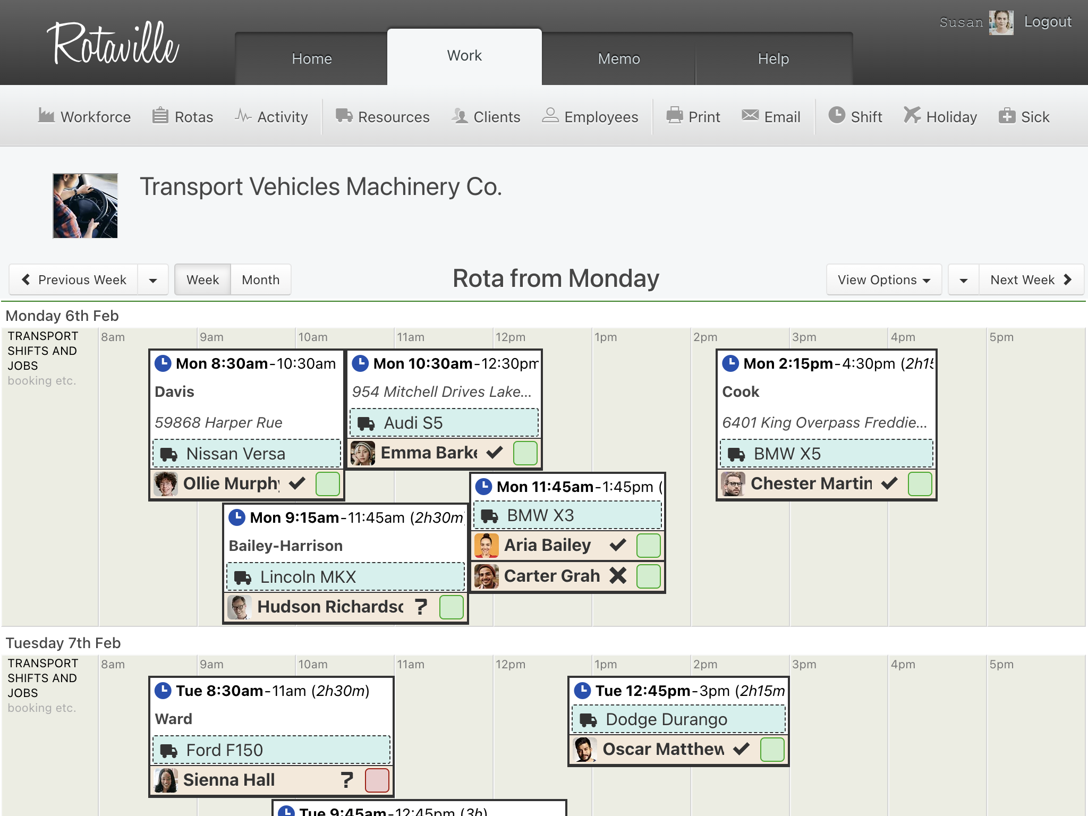The height and width of the screenshot is (816, 1088).
Task: Select the Month view button
Action: point(261,280)
